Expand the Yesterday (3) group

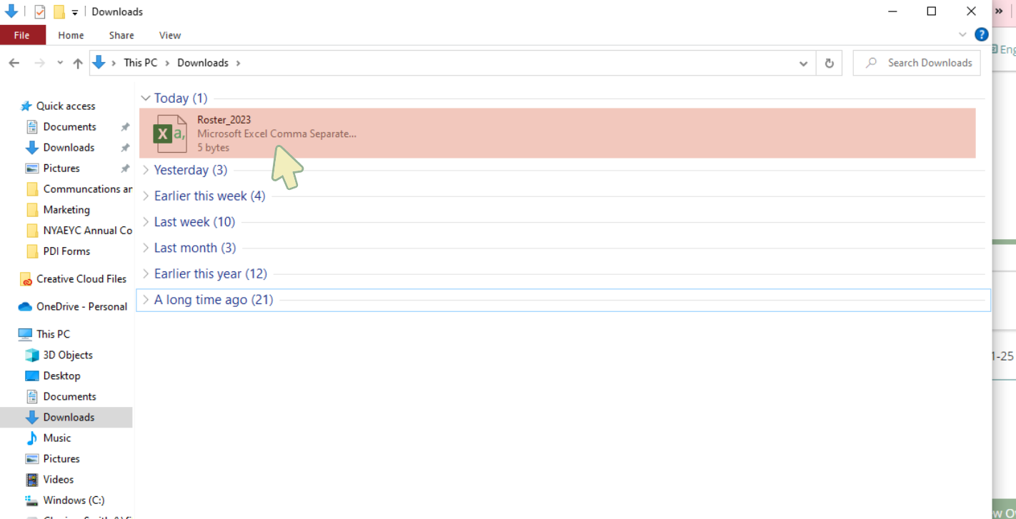[x=146, y=170]
